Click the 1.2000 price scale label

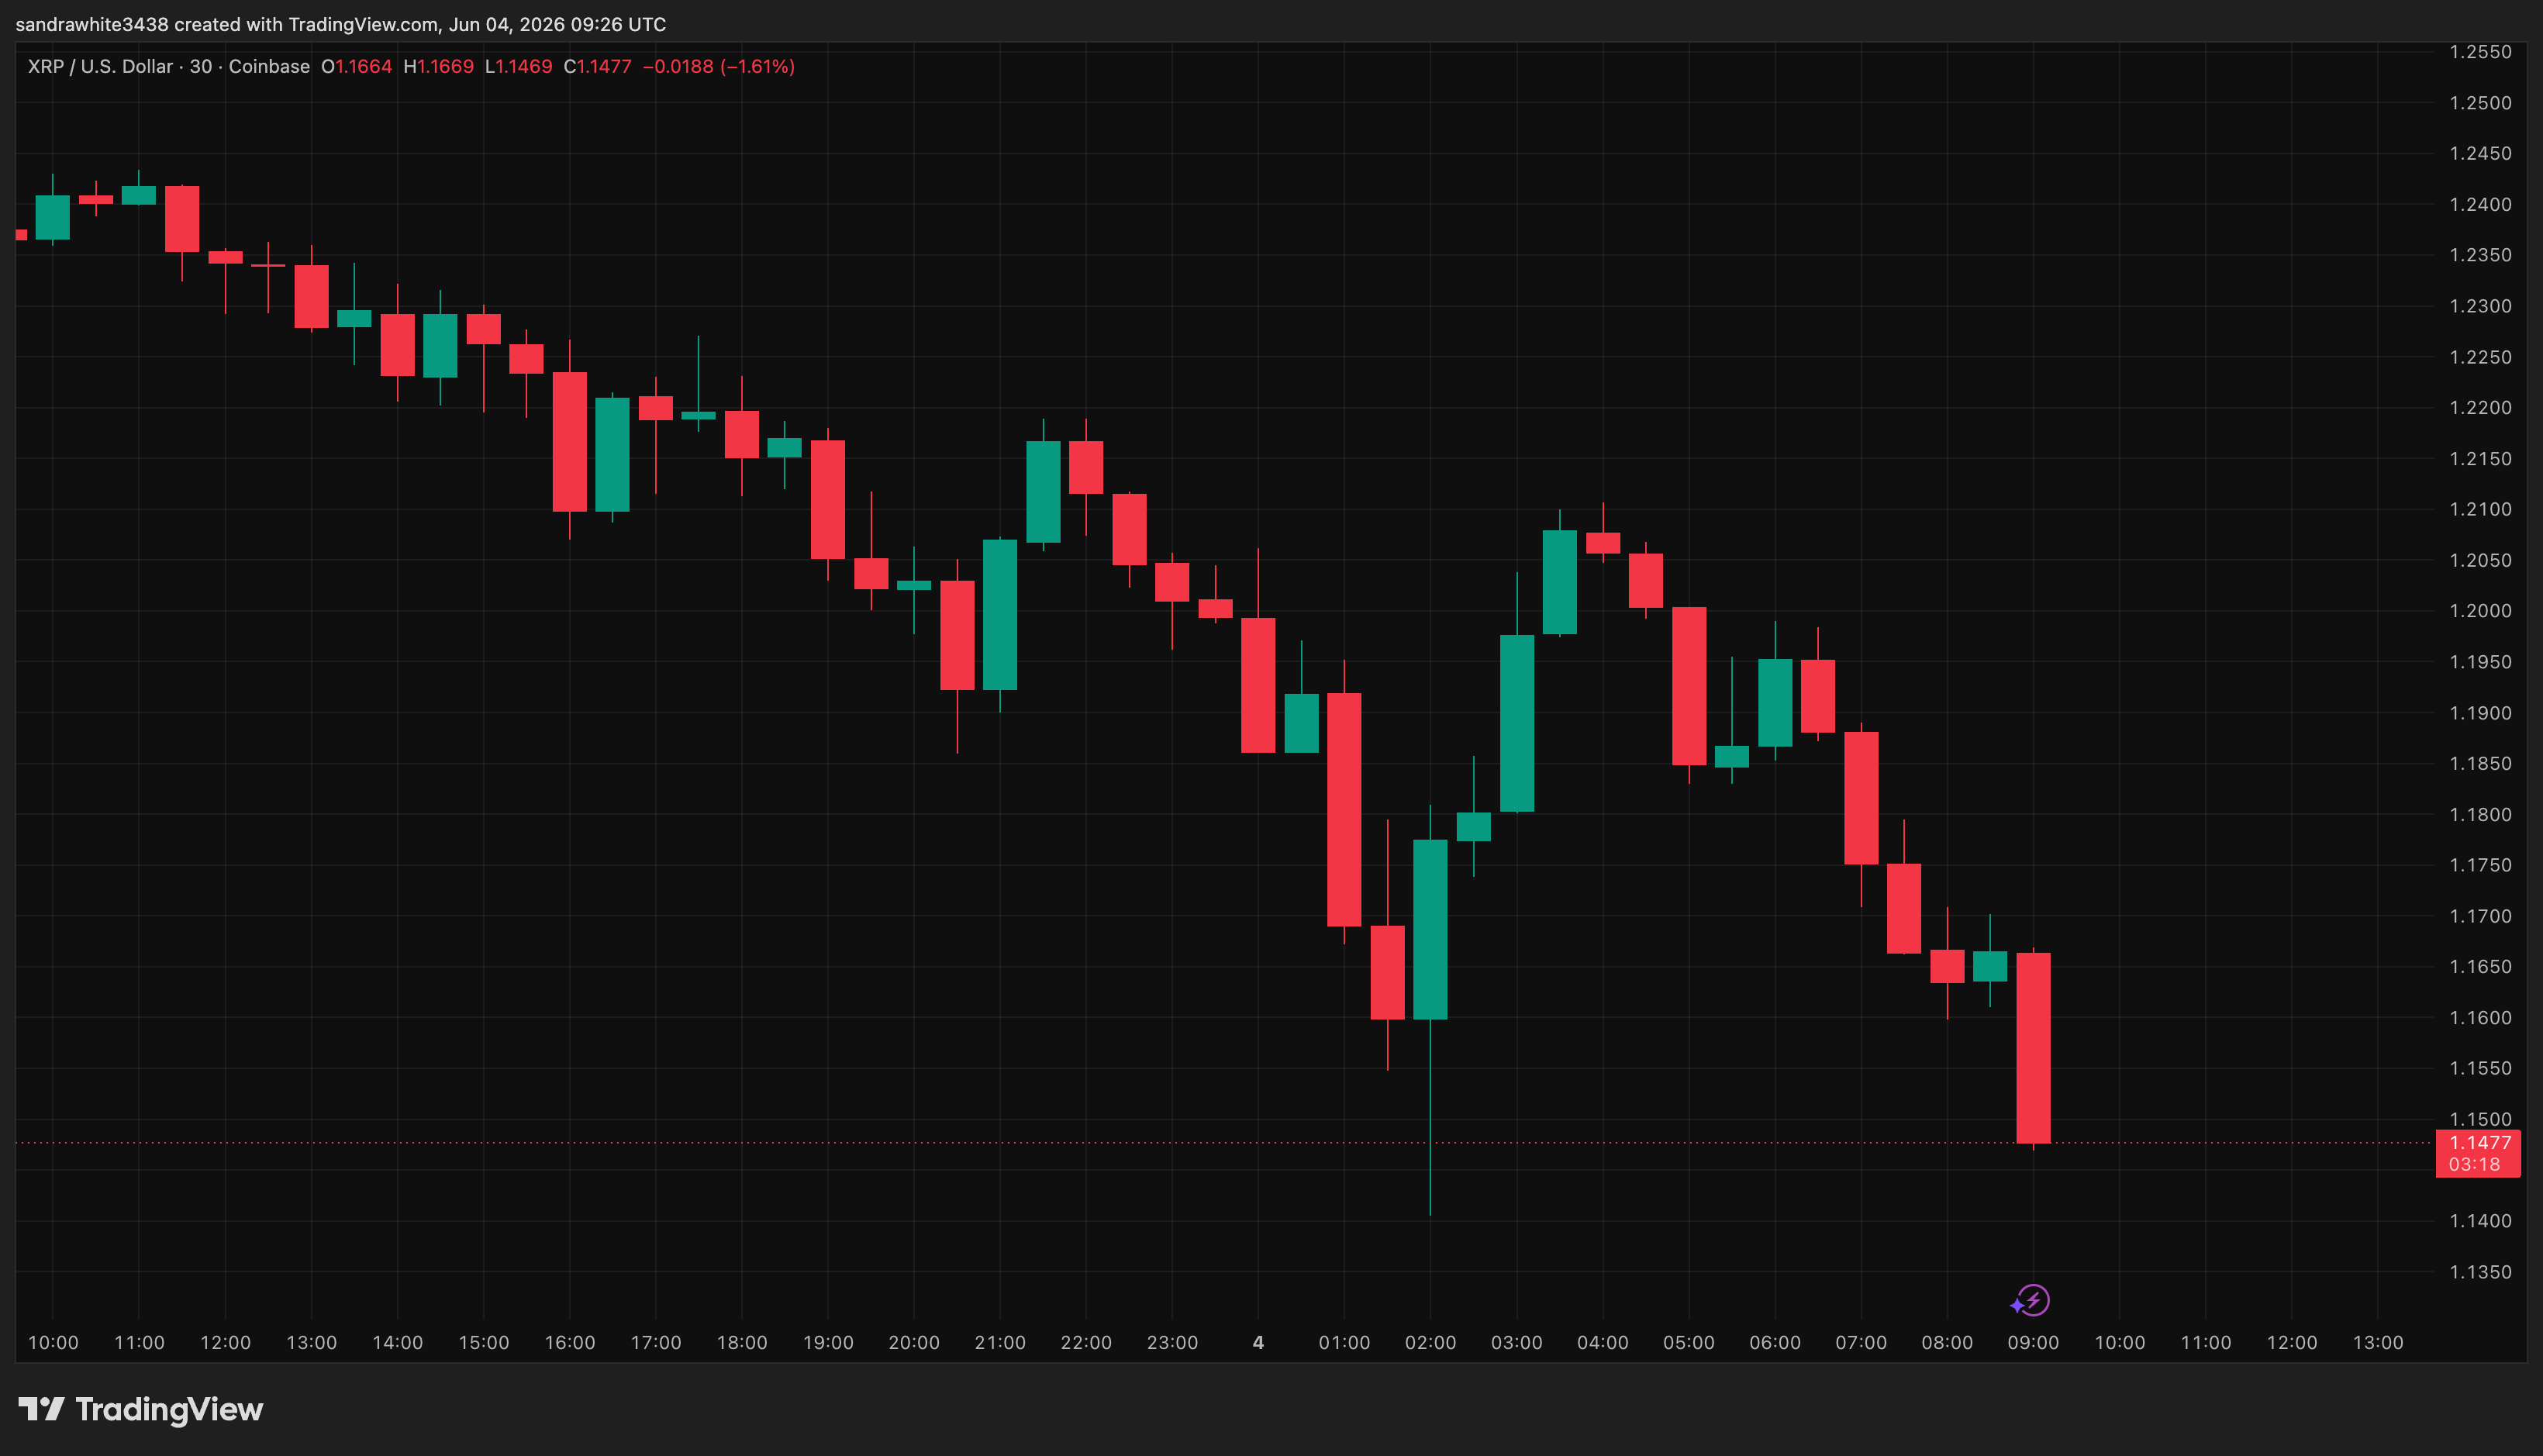pos(2480,611)
